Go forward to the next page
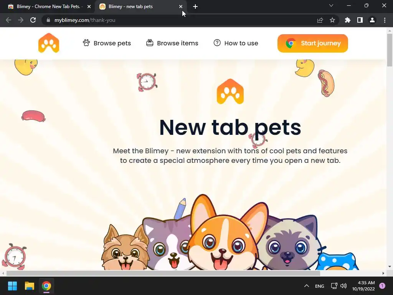 (x=21, y=20)
